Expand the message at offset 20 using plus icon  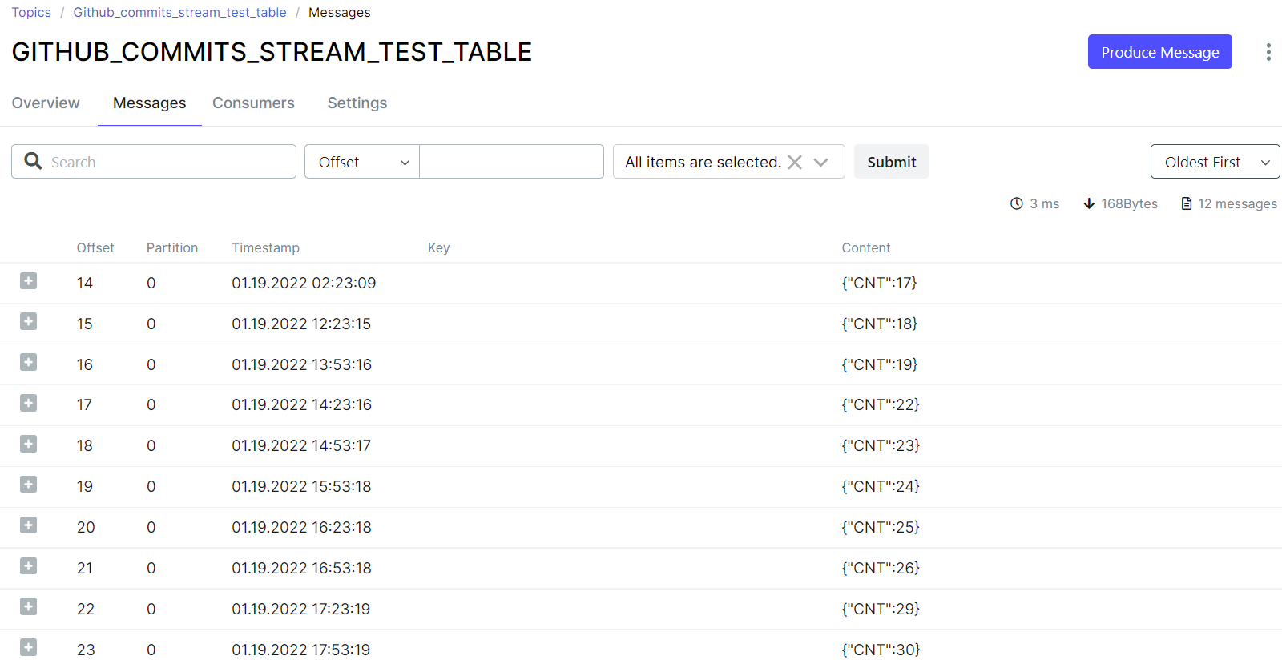tap(28, 525)
